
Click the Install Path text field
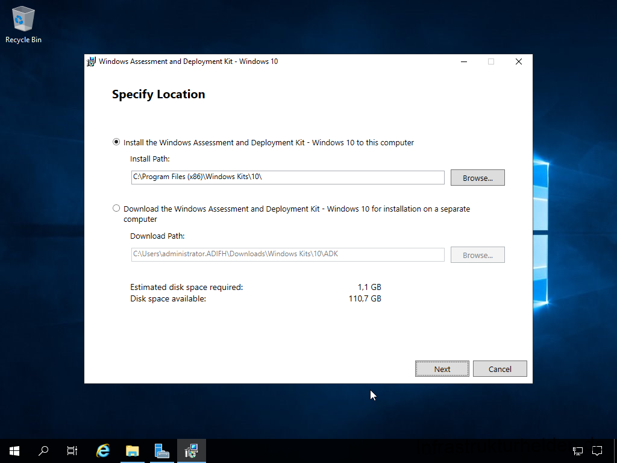click(x=287, y=177)
